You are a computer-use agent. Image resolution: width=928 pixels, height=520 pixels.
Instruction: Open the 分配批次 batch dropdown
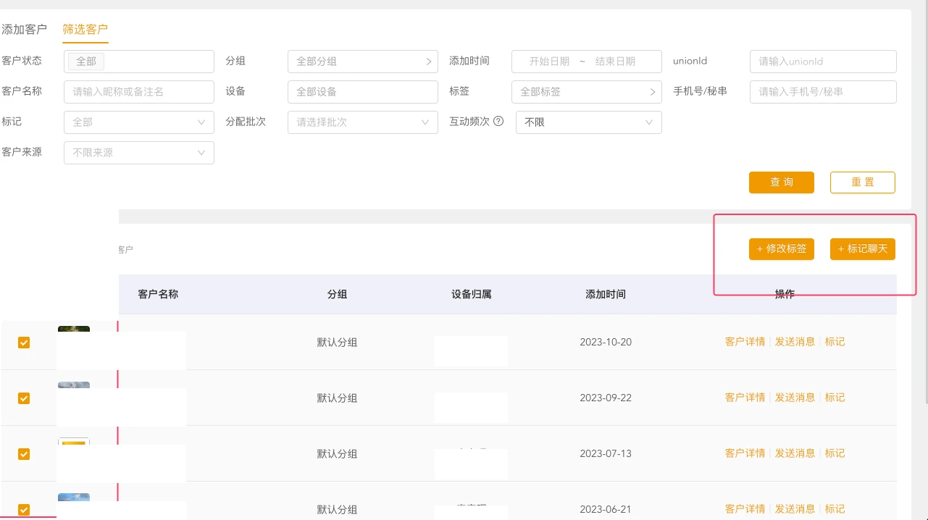pyautogui.click(x=362, y=122)
